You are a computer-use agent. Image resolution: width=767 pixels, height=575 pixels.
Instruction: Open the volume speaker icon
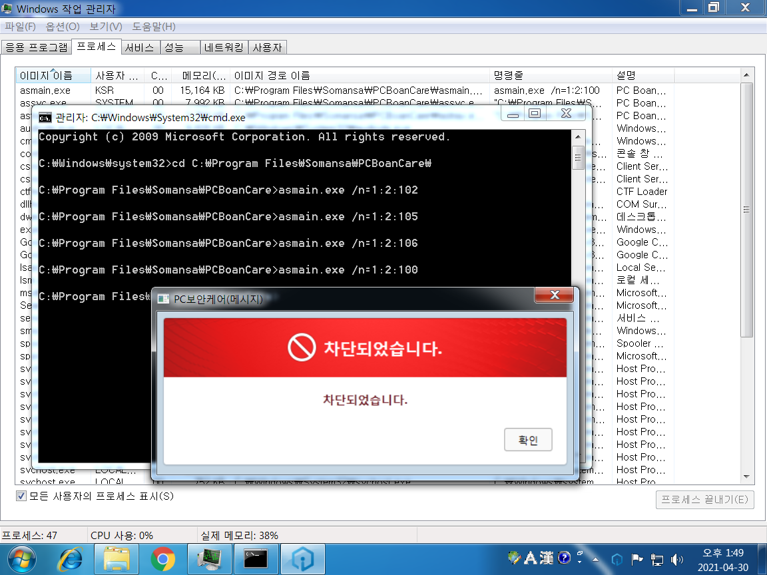(676, 559)
